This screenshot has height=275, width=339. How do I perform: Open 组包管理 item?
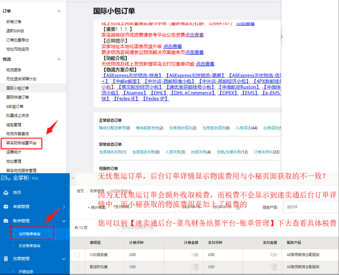[14, 125]
